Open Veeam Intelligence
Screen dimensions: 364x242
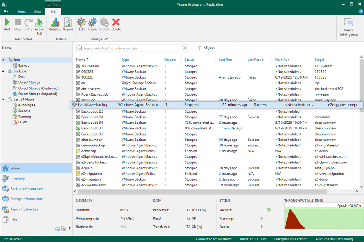pyautogui.click(x=349, y=27)
